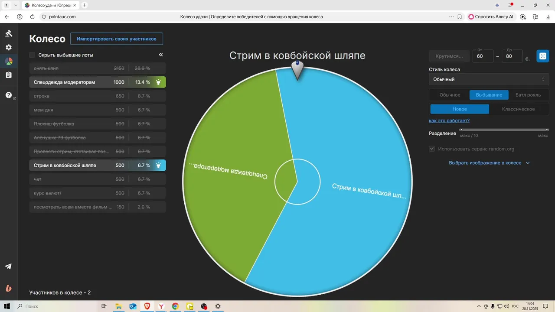
Task: Click lightbulb on Стрим в ковбойской шляпе row
Action: pyautogui.click(x=158, y=166)
